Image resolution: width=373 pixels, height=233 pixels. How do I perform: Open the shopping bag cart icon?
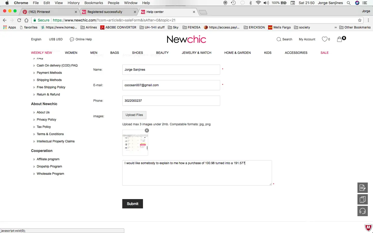(x=340, y=39)
